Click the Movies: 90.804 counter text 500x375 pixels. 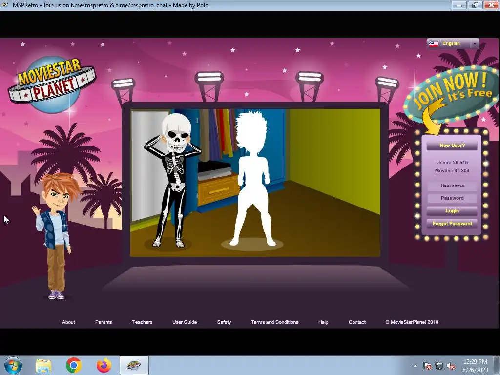(452, 171)
